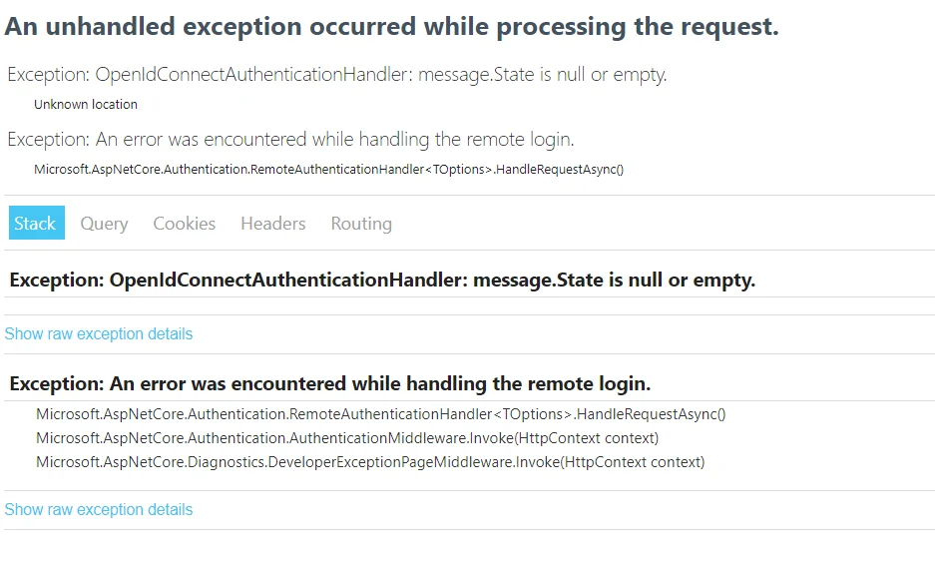Image resolution: width=935 pixels, height=563 pixels.
Task: Click the 'error was encountered while handling remote login' summary
Action: pyautogui.click(x=290, y=139)
